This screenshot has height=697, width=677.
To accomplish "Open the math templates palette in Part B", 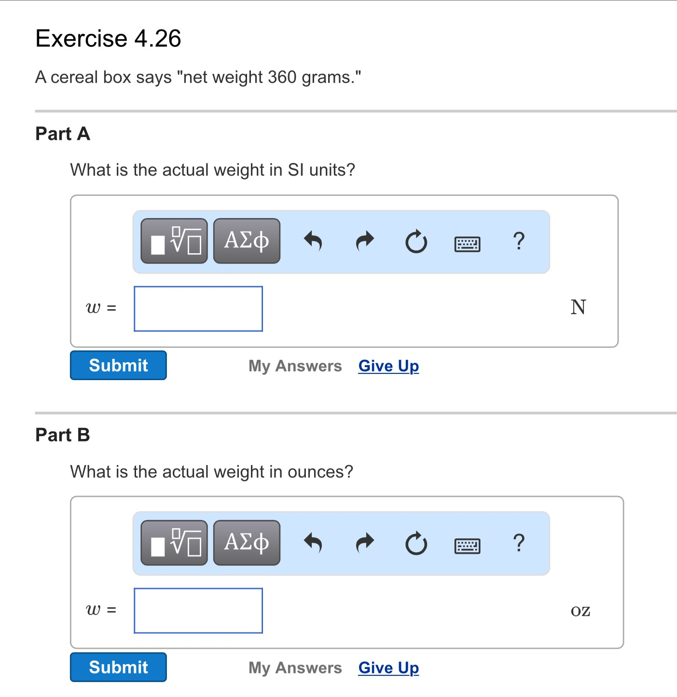I will click(174, 543).
